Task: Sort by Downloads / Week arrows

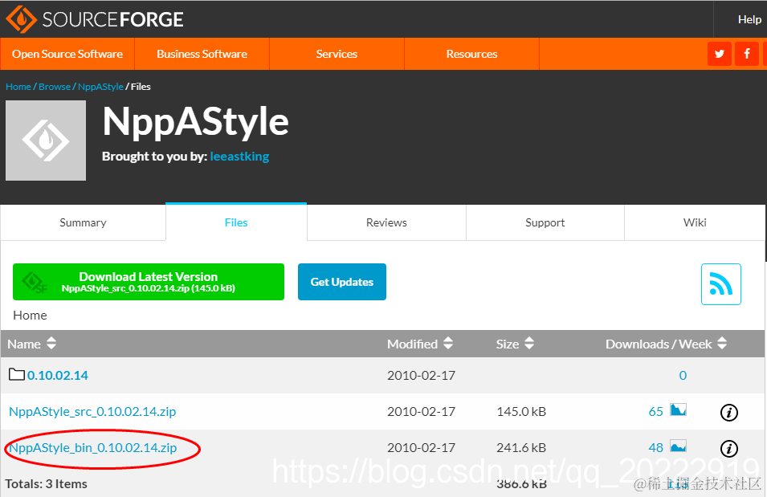Action: 722,344
